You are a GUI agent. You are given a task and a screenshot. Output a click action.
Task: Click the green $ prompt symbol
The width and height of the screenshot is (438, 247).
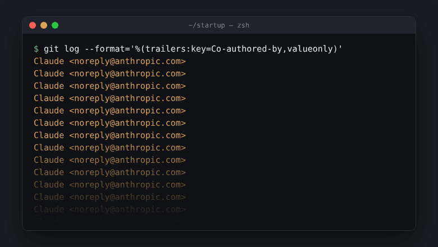coord(36,49)
